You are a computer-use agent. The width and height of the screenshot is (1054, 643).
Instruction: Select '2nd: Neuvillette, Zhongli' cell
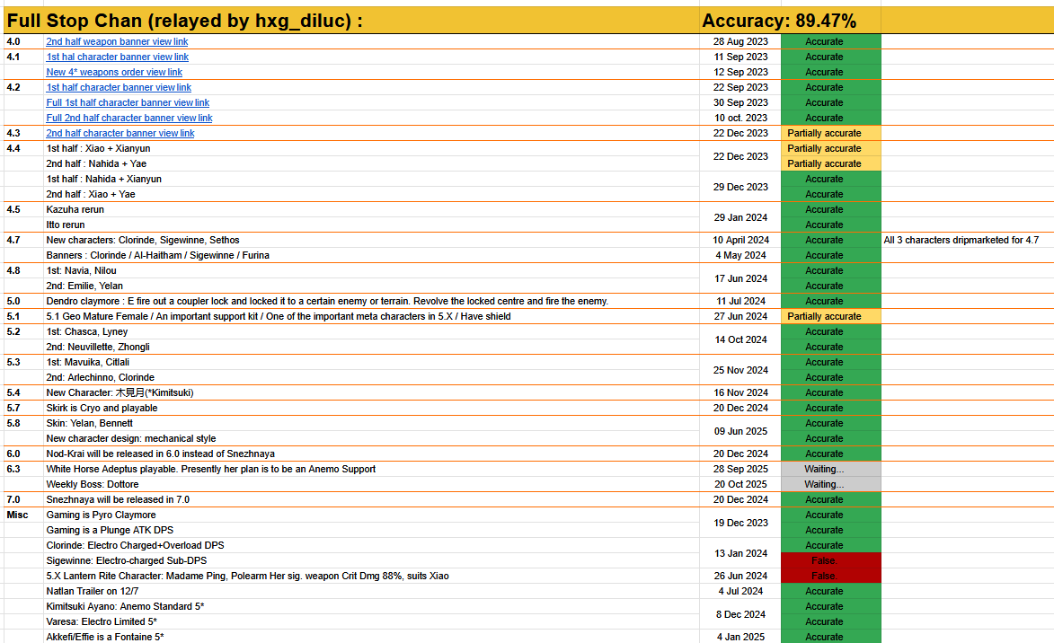pyautogui.click(x=371, y=348)
